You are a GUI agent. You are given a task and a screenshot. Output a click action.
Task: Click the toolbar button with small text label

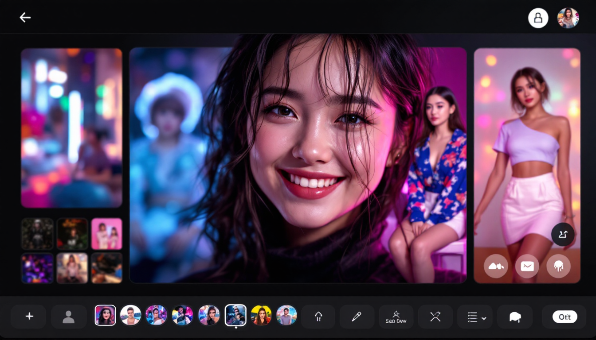click(x=396, y=317)
